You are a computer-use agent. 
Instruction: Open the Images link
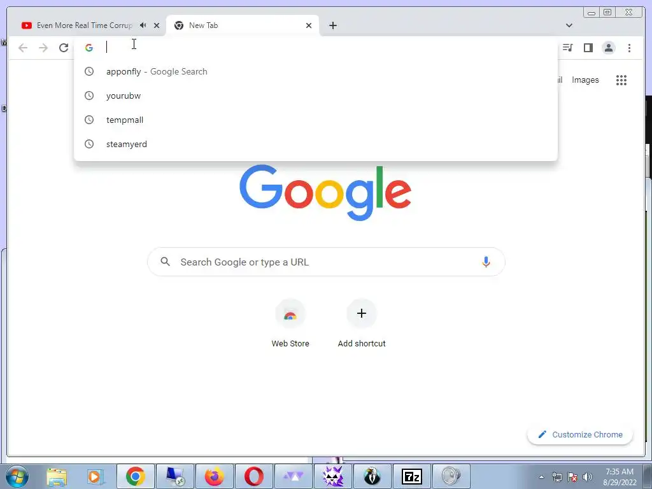585,80
